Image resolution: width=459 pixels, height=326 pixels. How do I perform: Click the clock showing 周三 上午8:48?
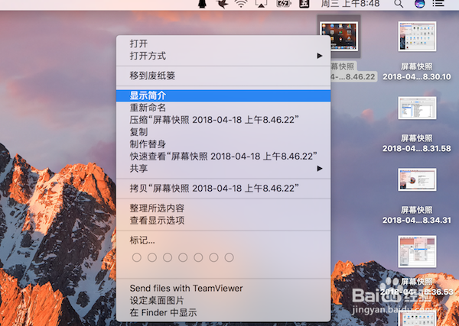(x=350, y=4)
